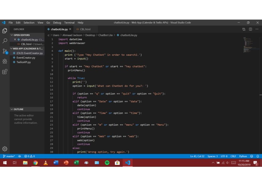Click Ln 43, Col 22 status item

click(197, 156)
